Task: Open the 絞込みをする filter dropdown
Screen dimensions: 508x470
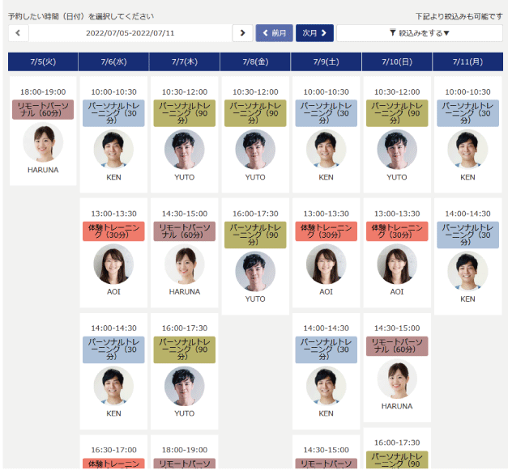Action: tap(419, 33)
